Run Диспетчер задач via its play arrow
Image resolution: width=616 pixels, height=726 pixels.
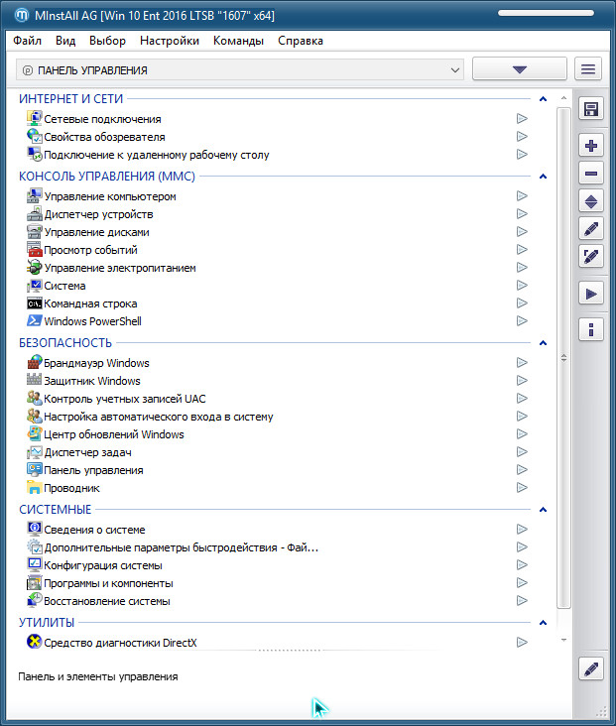522,452
